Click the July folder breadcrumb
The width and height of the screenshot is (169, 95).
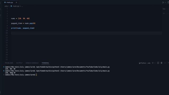point(6,6)
